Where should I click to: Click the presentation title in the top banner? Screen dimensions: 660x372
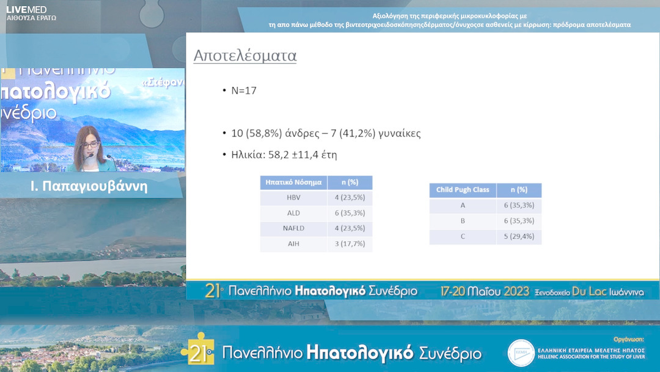(450, 20)
